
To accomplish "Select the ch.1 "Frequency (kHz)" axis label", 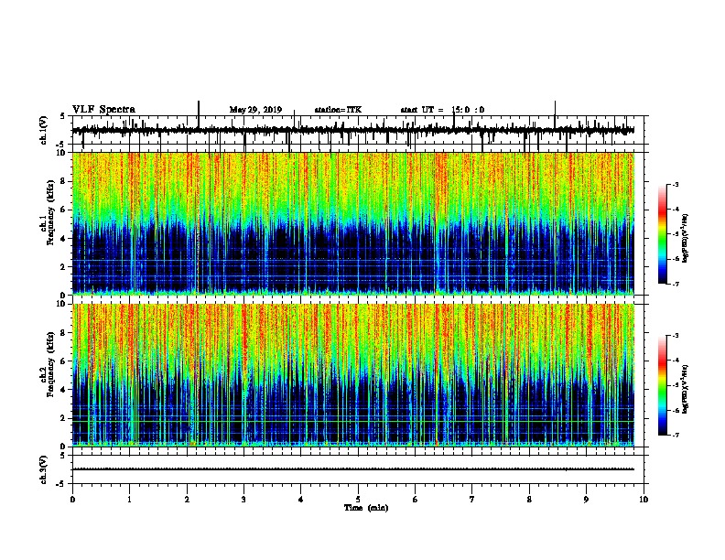I will (x=50, y=212).
